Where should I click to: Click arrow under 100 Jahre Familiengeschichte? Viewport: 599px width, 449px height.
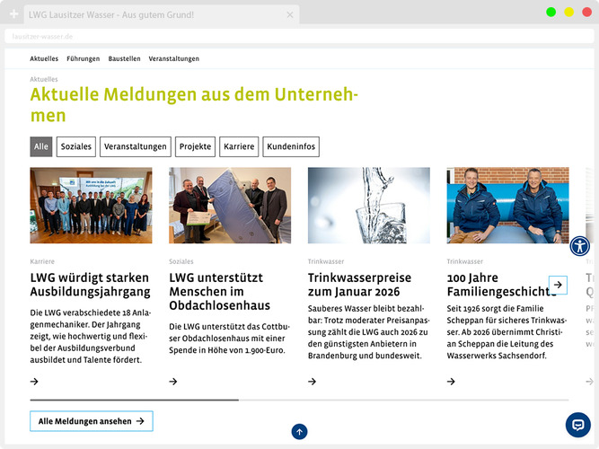coord(452,382)
